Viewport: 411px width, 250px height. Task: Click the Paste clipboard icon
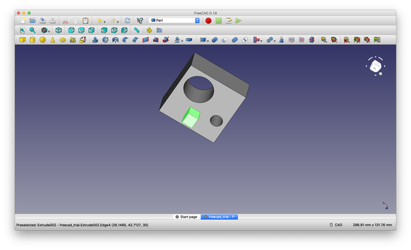pos(85,21)
